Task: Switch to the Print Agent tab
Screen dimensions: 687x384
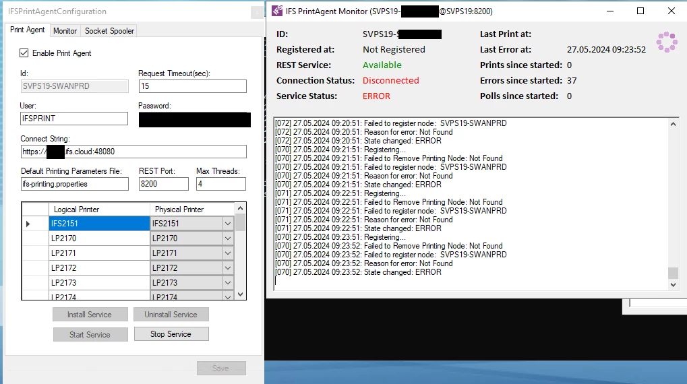Action: 27,30
